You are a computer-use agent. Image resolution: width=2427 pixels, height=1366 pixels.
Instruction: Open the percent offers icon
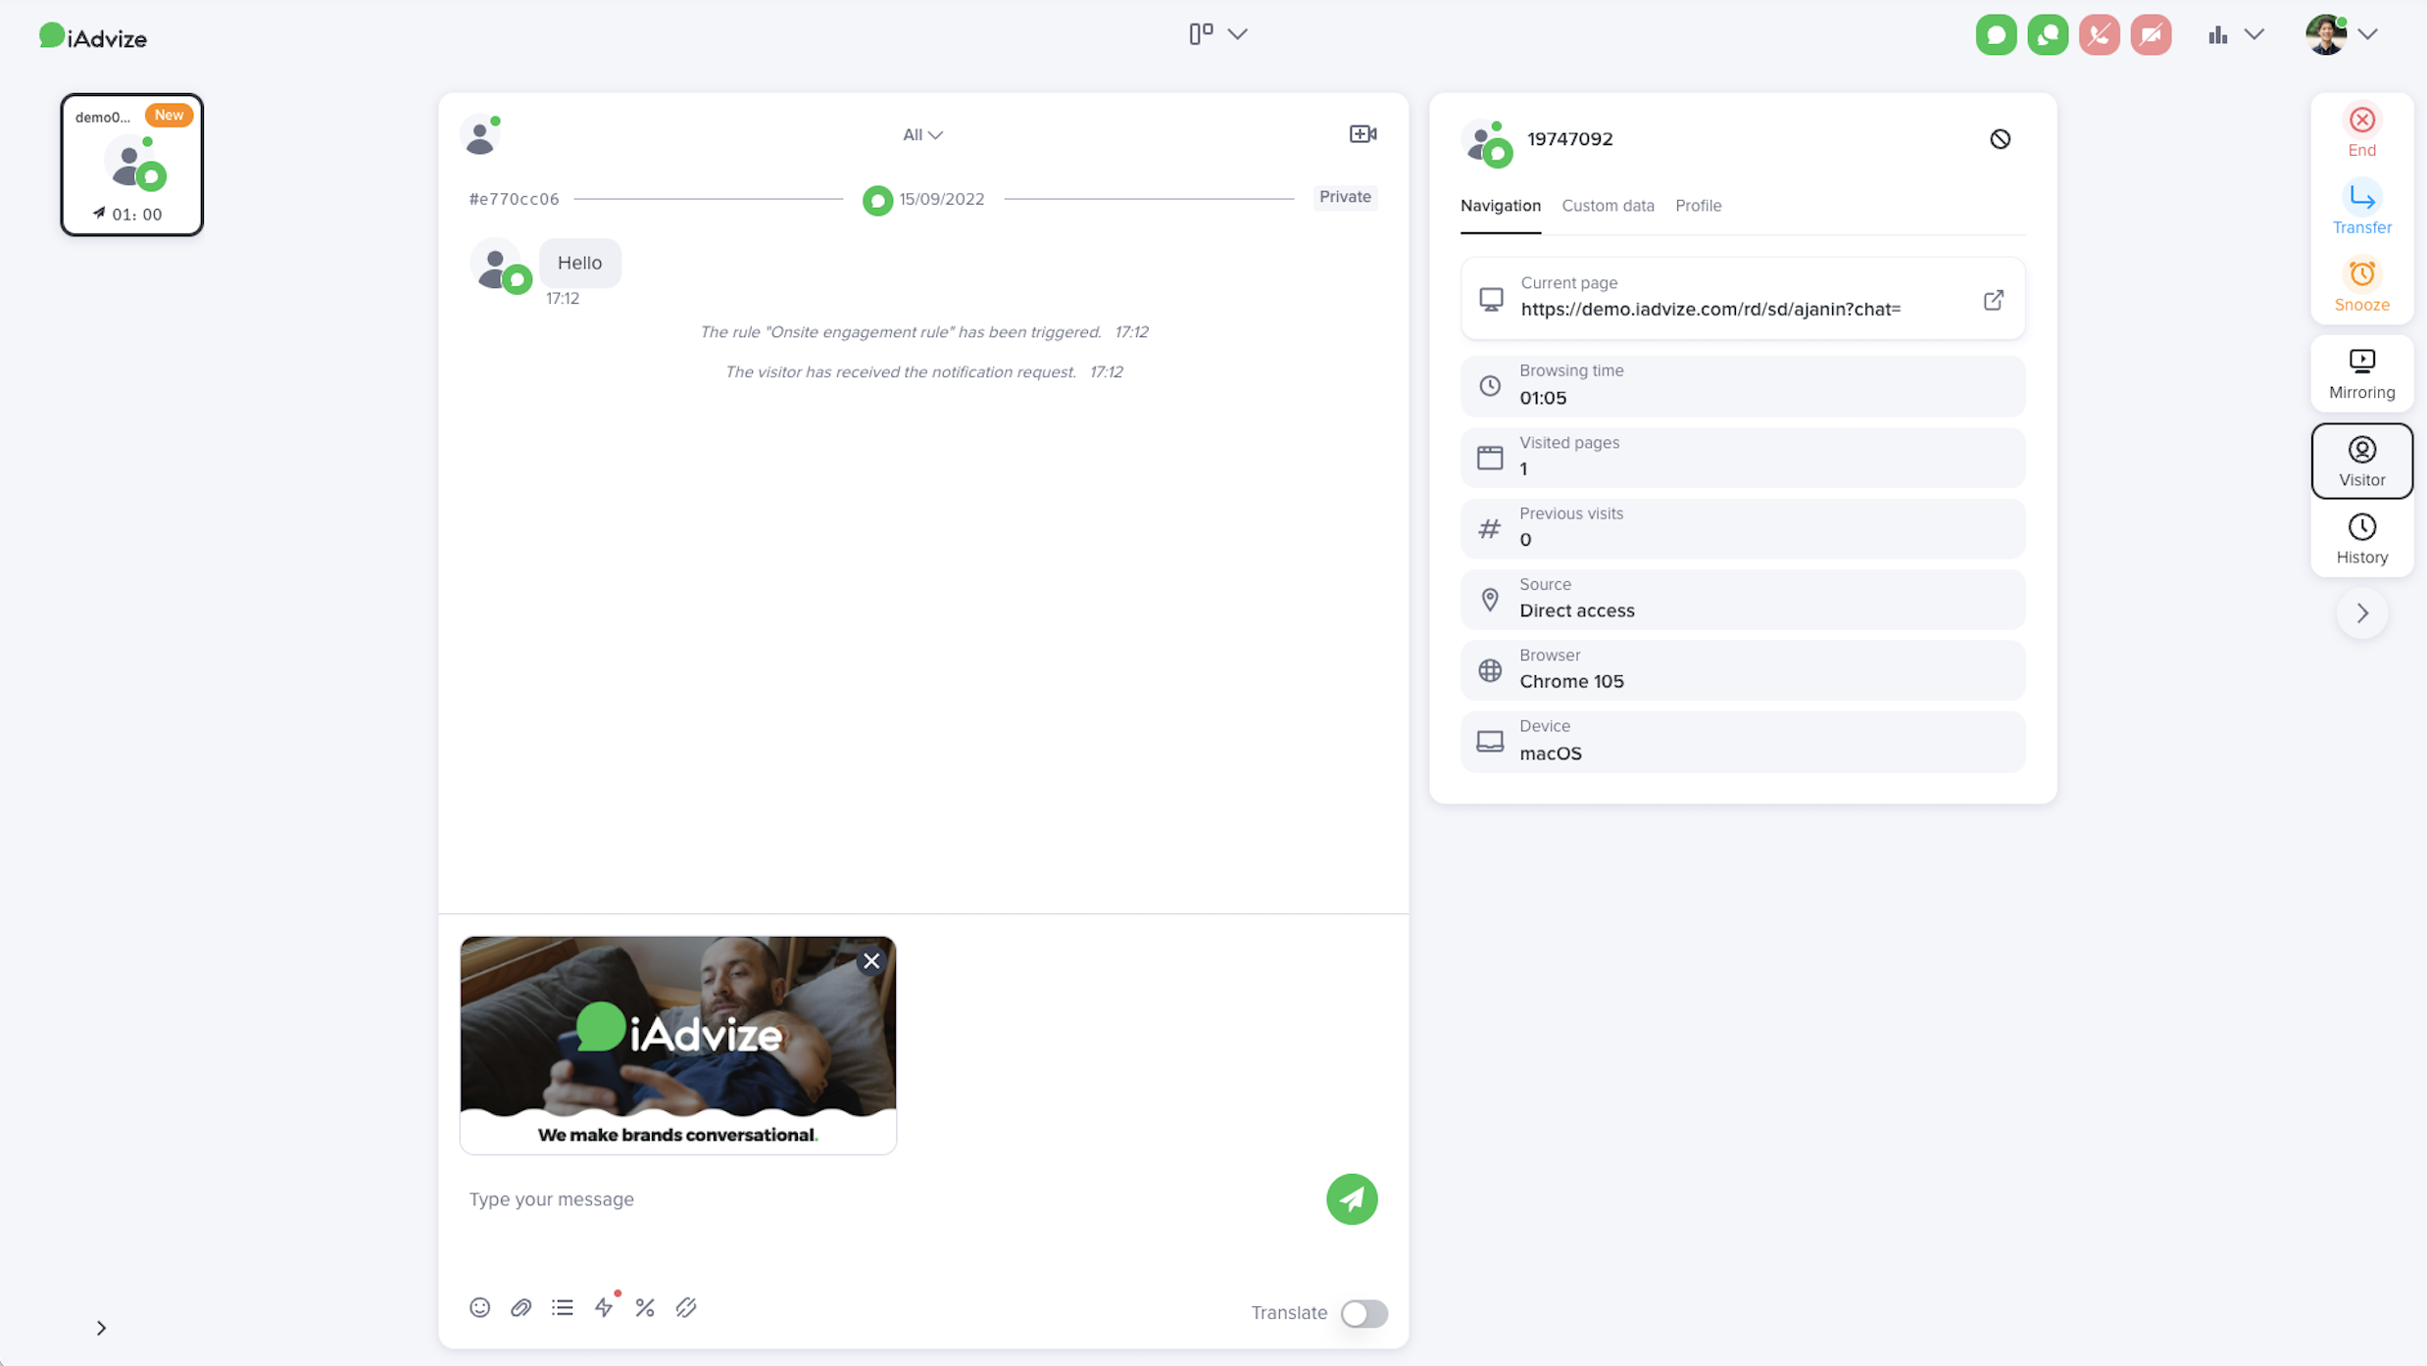(x=645, y=1307)
